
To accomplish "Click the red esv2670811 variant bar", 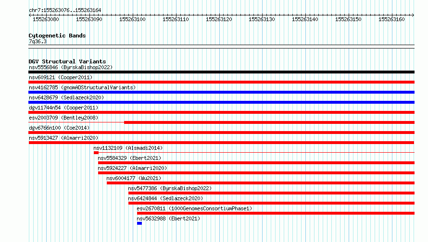I will [x=276, y=213].
